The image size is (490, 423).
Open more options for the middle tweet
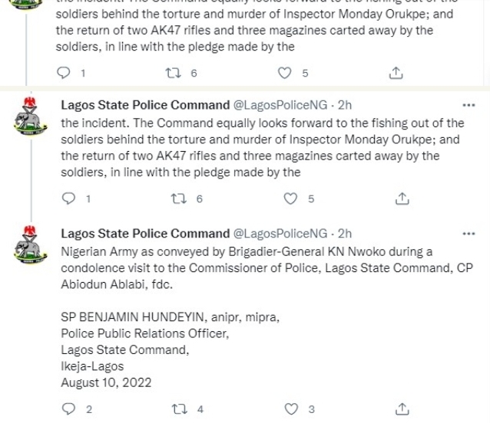[468, 105]
